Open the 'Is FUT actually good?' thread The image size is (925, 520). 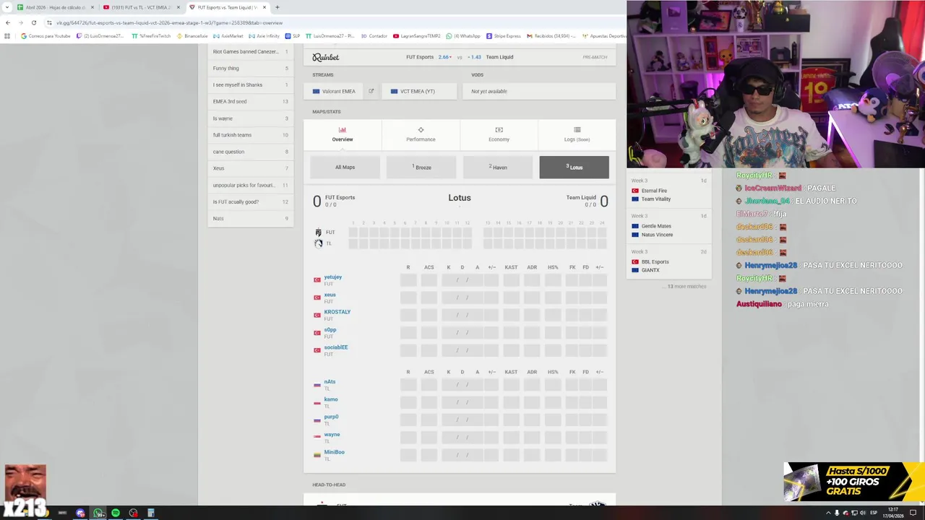point(251,202)
